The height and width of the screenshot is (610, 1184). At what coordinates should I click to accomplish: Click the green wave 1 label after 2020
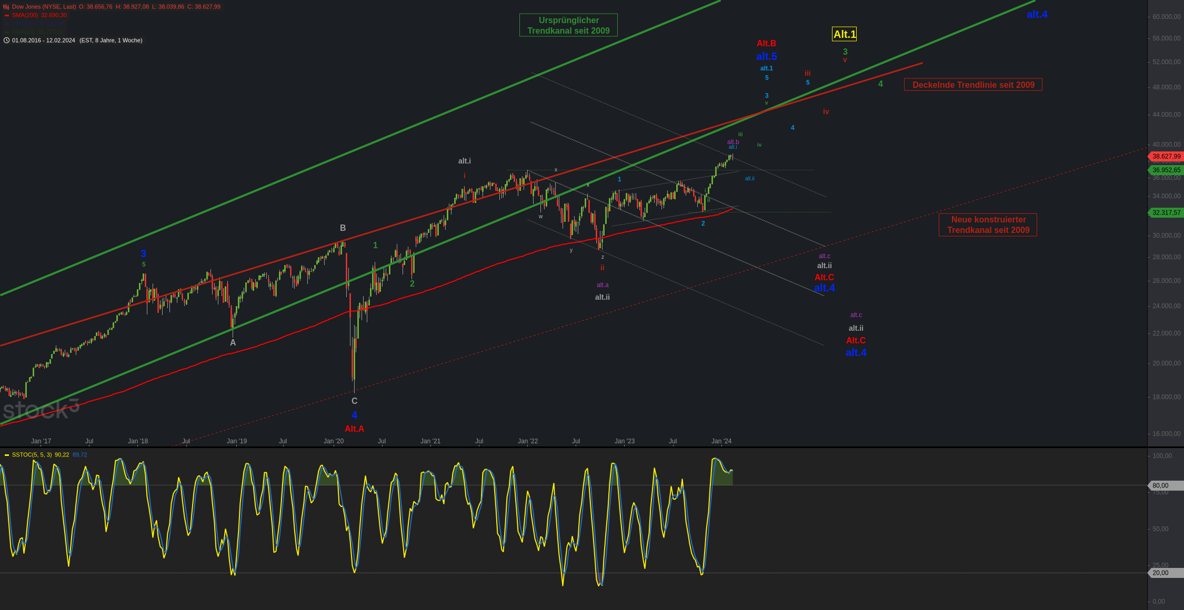click(375, 246)
